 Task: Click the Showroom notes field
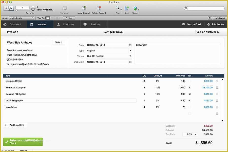click(x=178, y=53)
